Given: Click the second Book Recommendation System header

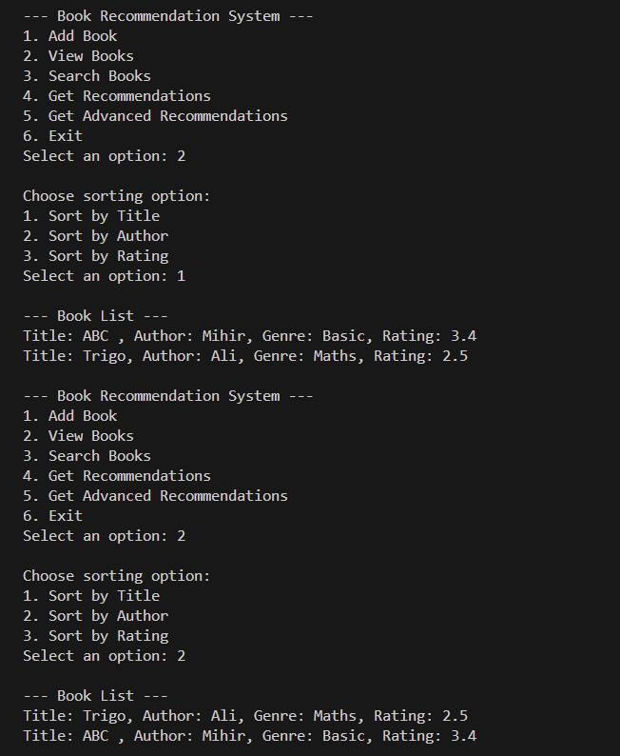Looking at the screenshot, I should coord(167,396).
